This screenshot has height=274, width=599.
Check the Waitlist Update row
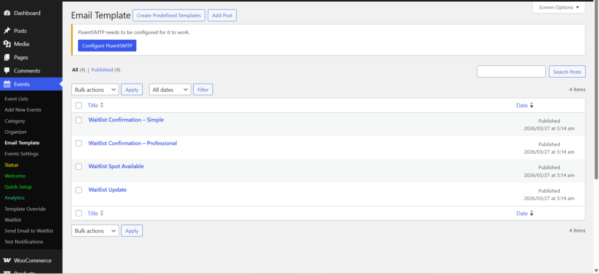point(79,190)
